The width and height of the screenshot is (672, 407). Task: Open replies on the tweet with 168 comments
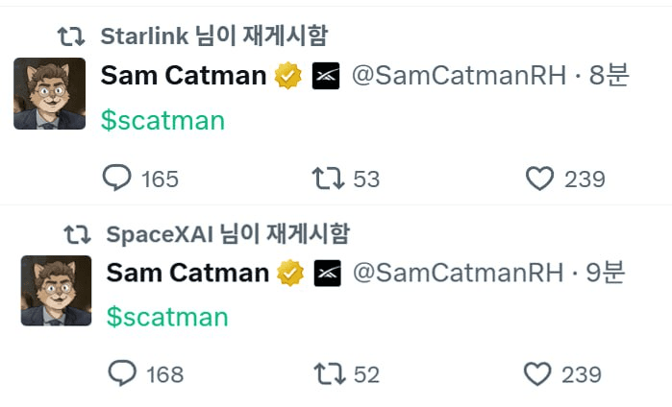point(146,373)
